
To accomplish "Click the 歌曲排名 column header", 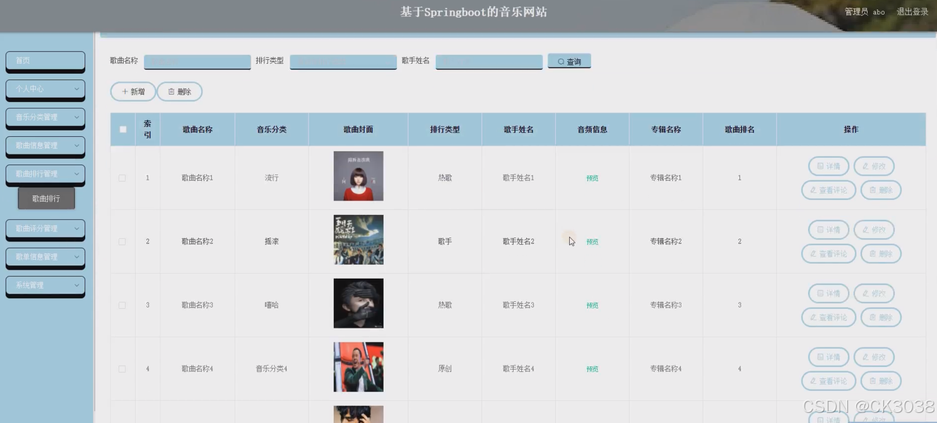I will coord(740,130).
